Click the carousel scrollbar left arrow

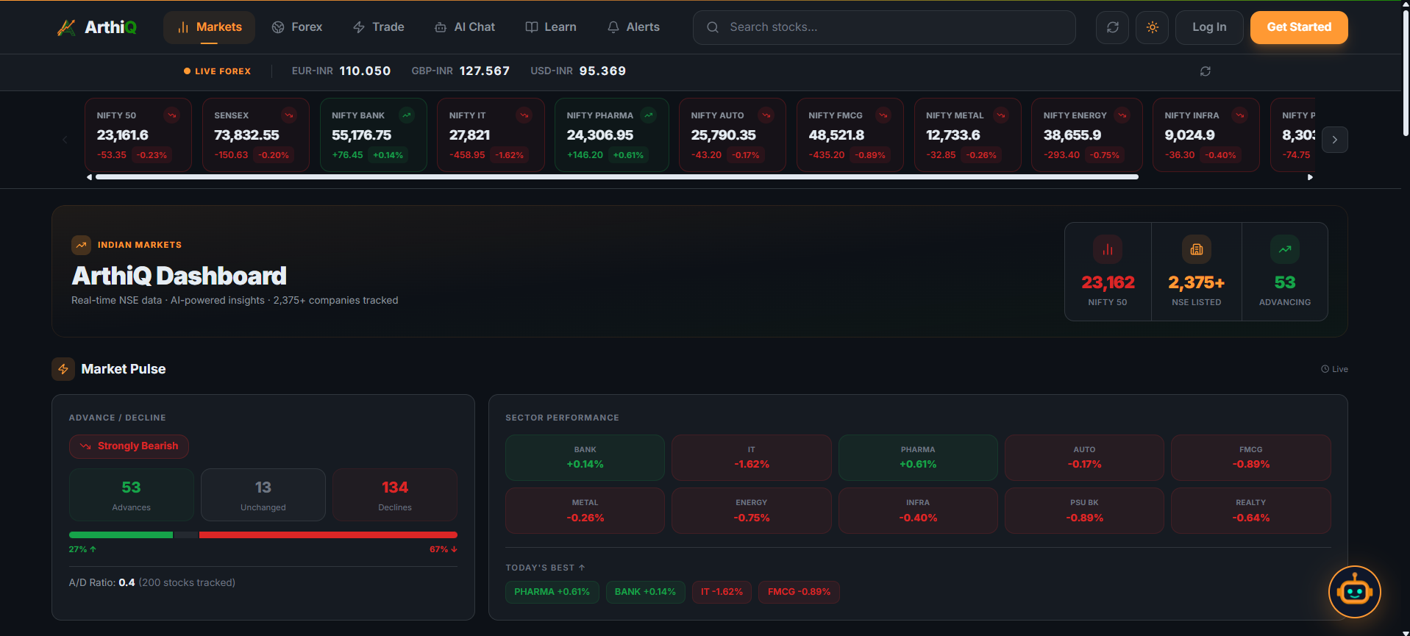pyautogui.click(x=89, y=177)
